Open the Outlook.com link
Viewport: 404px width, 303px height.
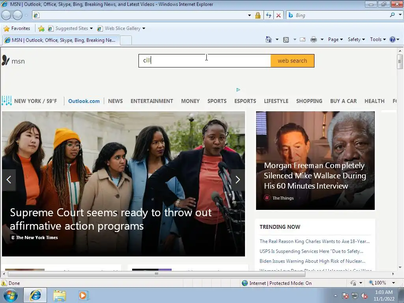(x=84, y=101)
